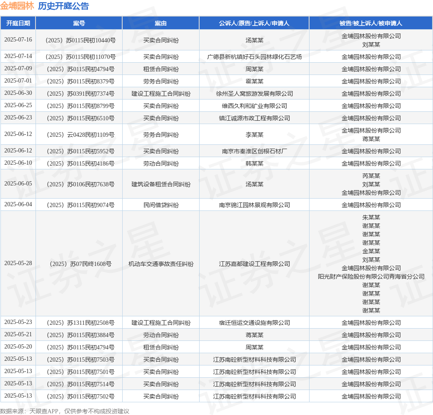Select case number 苏0115民初6510号
This screenshot has width=433, height=415.
(81, 118)
